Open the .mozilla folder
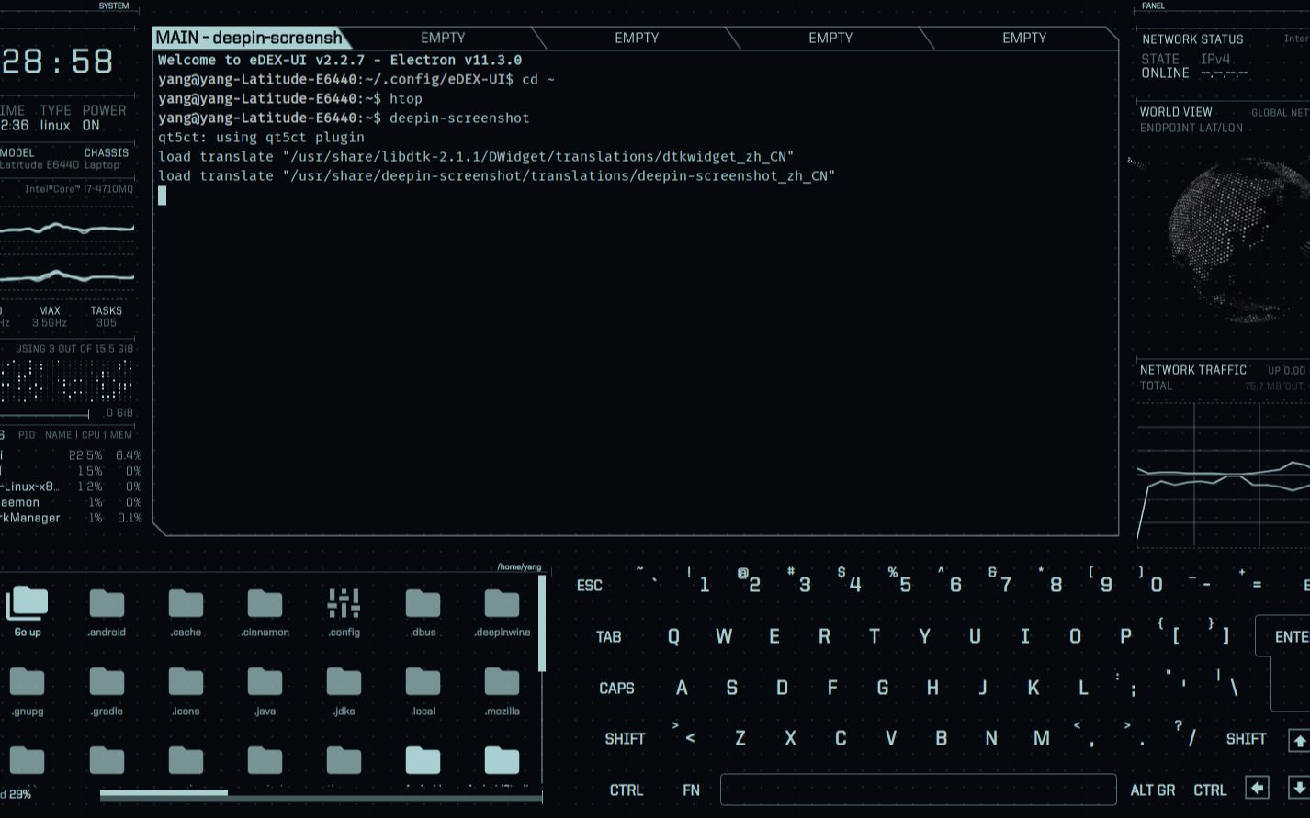Image resolution: width=1310 pixels, height=818 pixels. (x=502, y=690)
